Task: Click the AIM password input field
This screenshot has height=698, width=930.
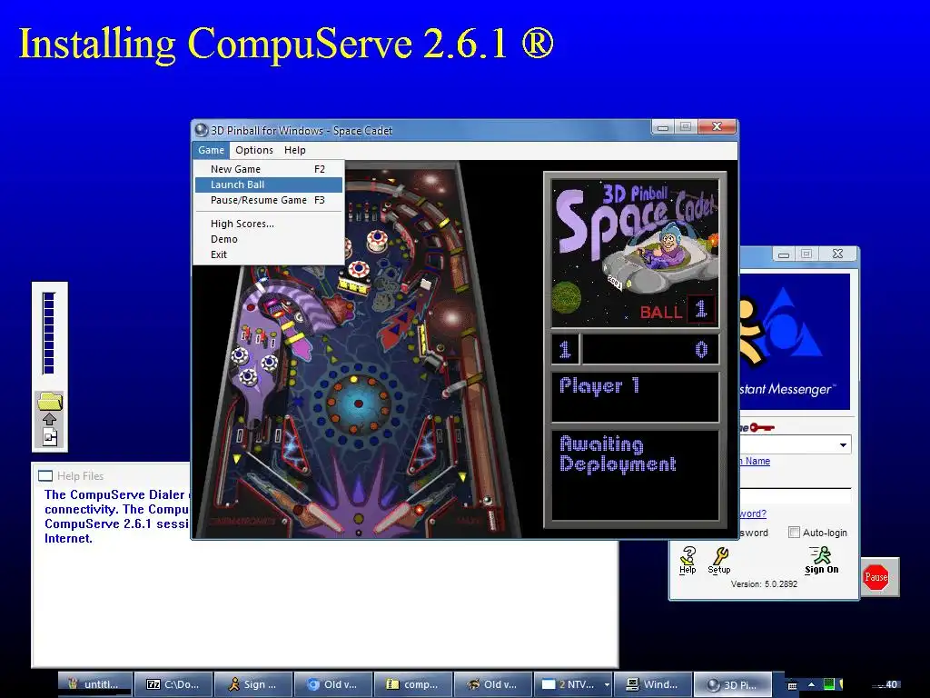Action: 795,496
